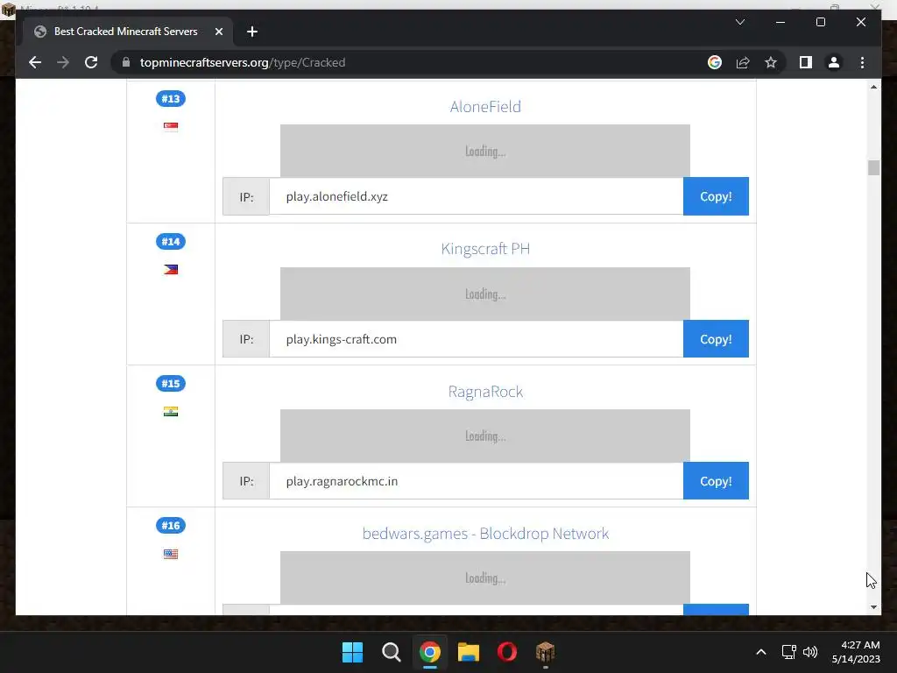This screenshot has width=897, height=673.
Task: Show hidden system tray icons
Action: point(761,652)
